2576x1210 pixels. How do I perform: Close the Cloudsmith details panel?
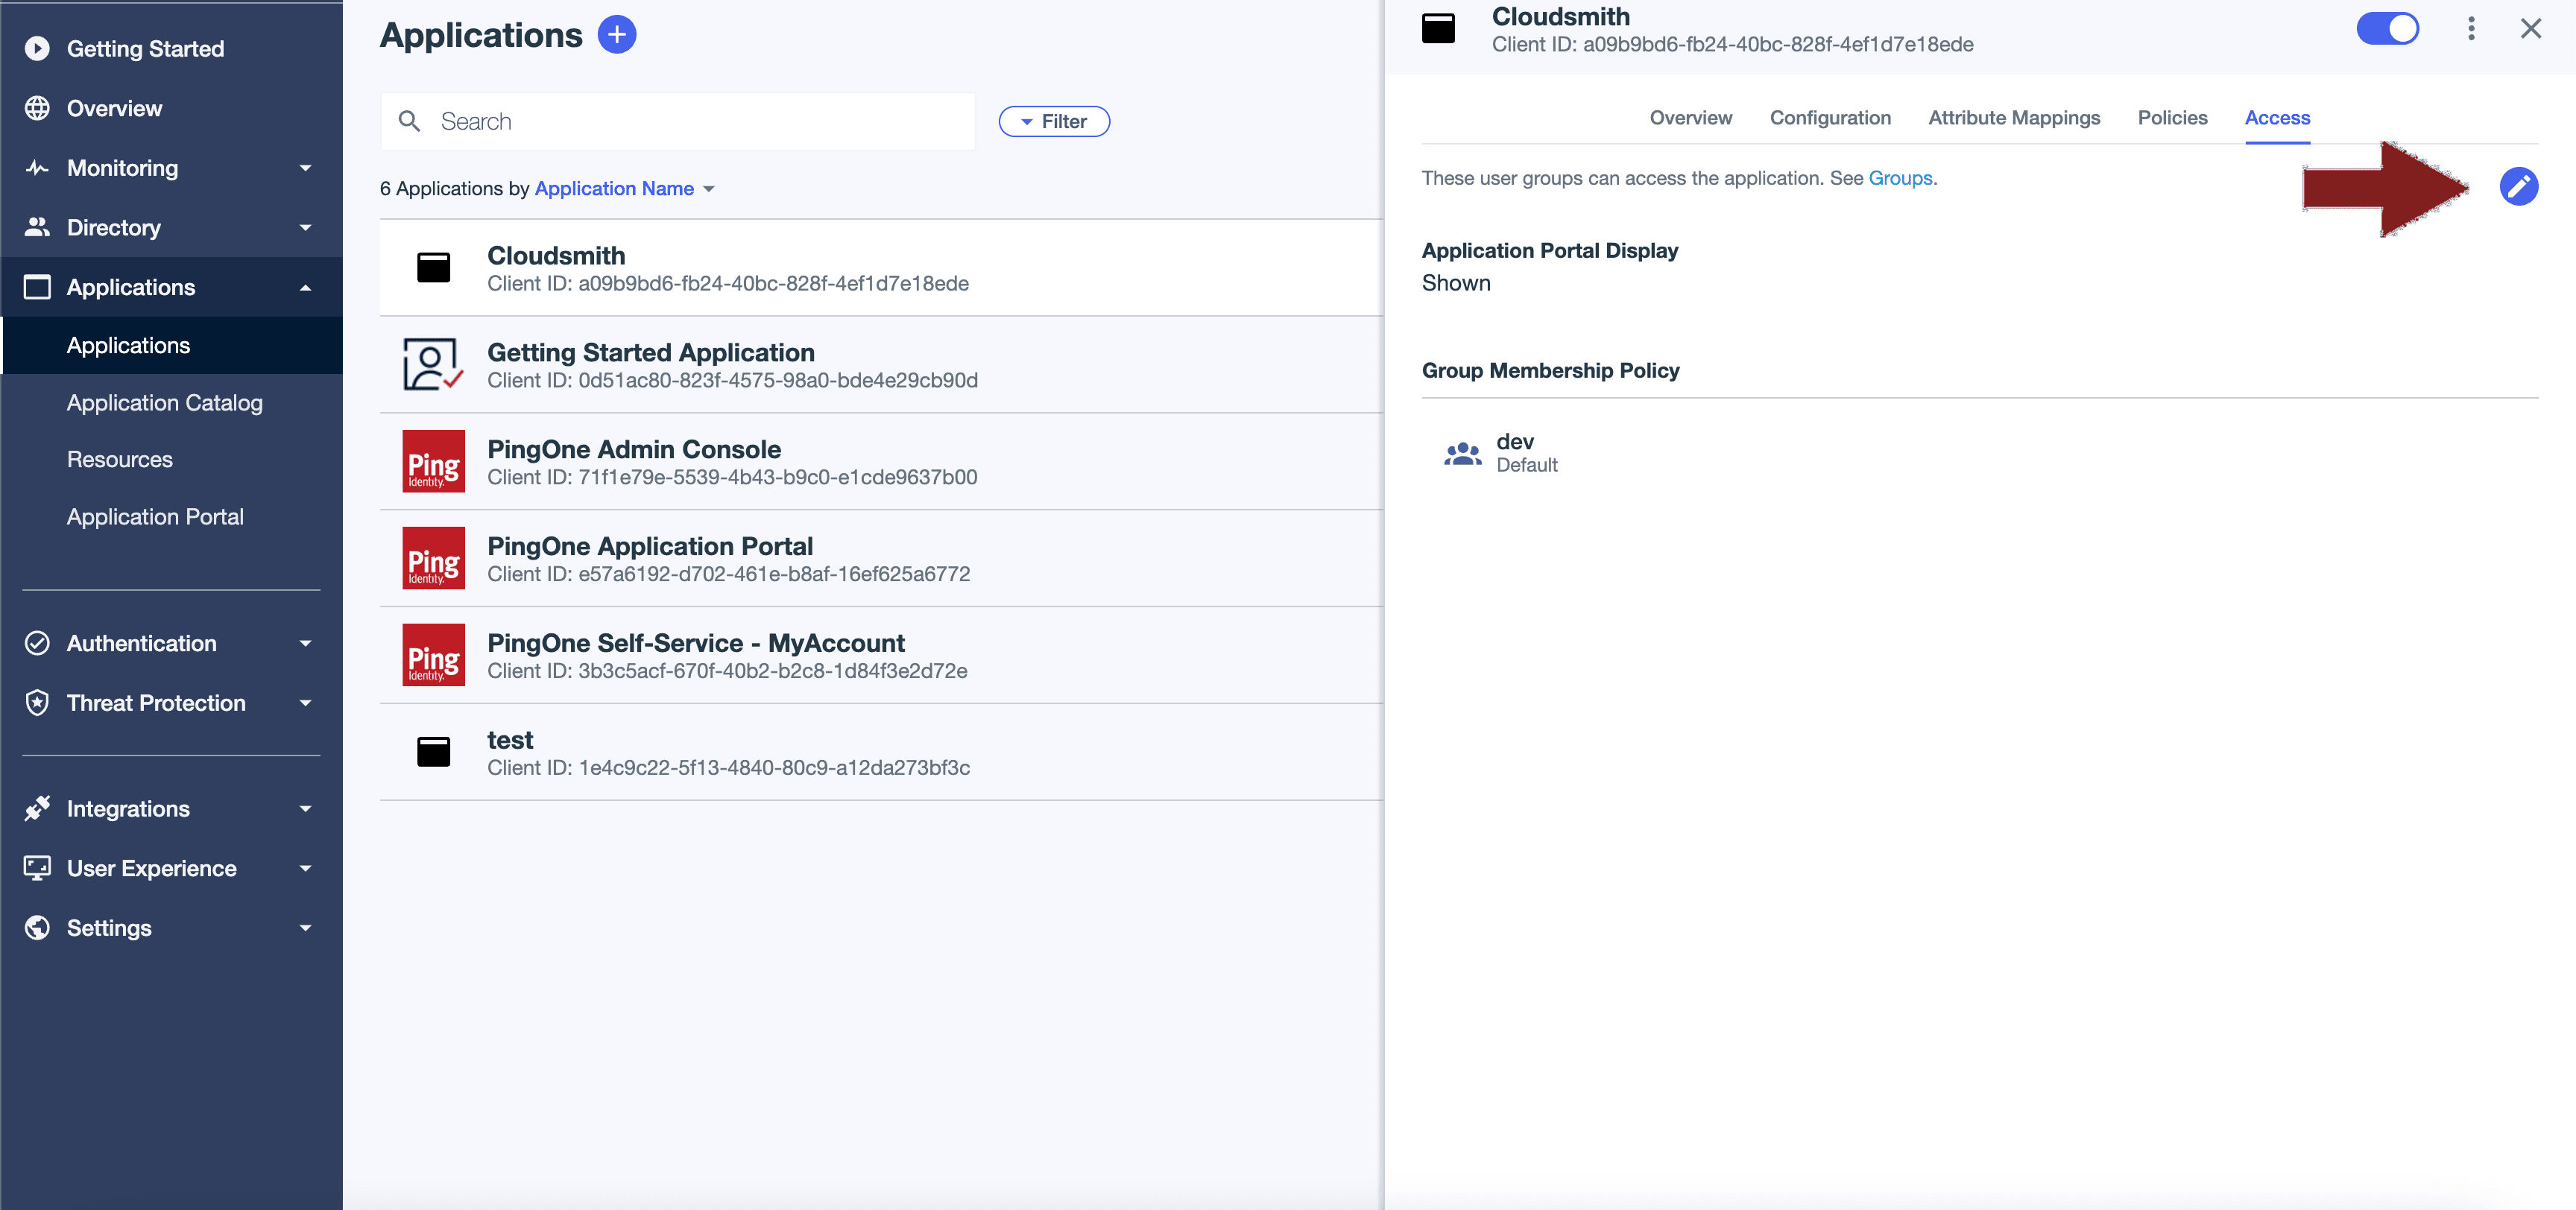pos(2530,28)
